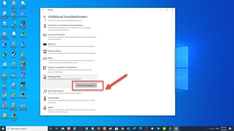Image resolution: width=234 pixels, height=131 pixels.
Task: Close the Settings window
Action: click(x=172, y=10)
